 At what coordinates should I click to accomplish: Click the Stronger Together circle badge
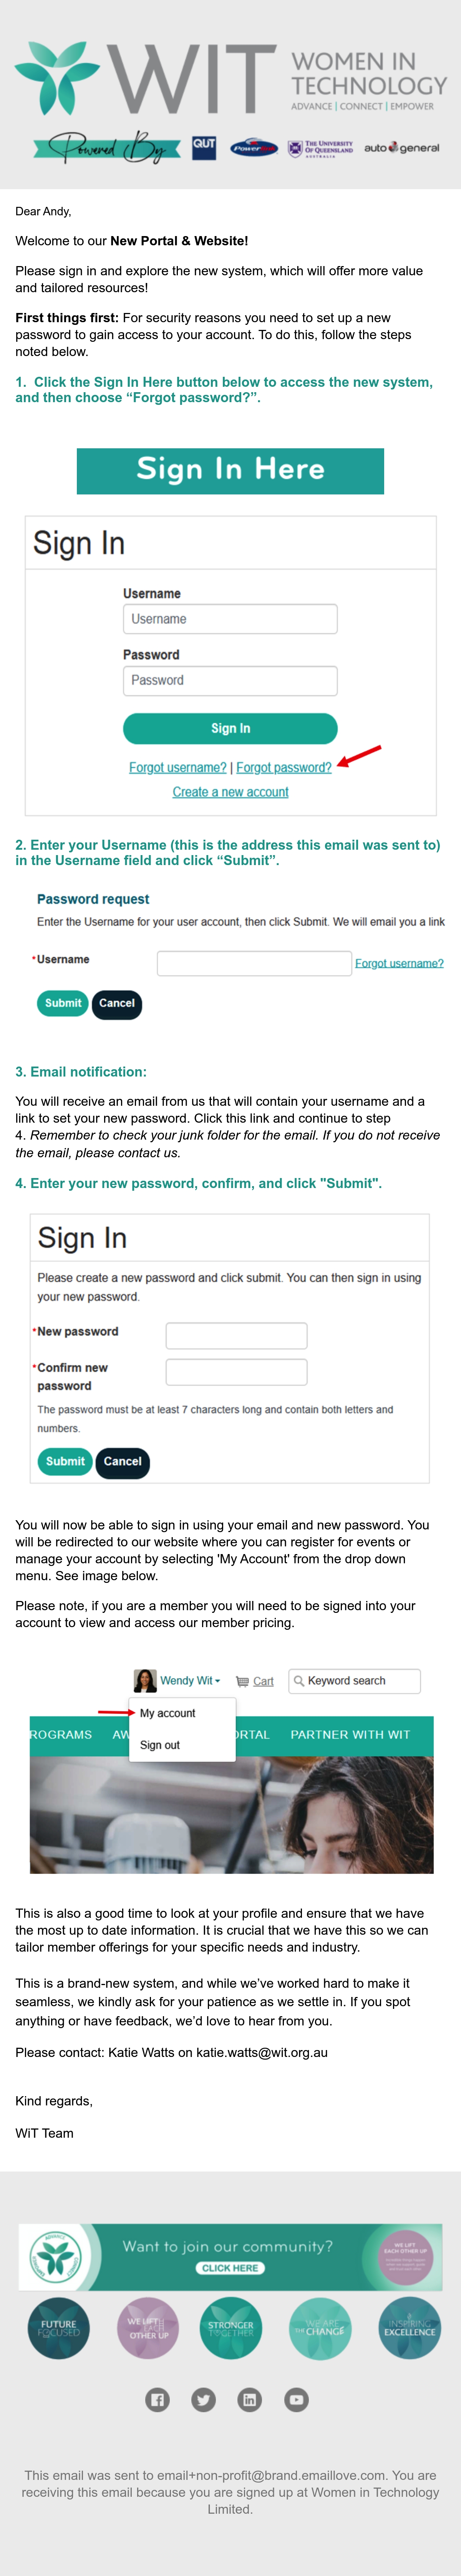click(x=231, y=2328)
